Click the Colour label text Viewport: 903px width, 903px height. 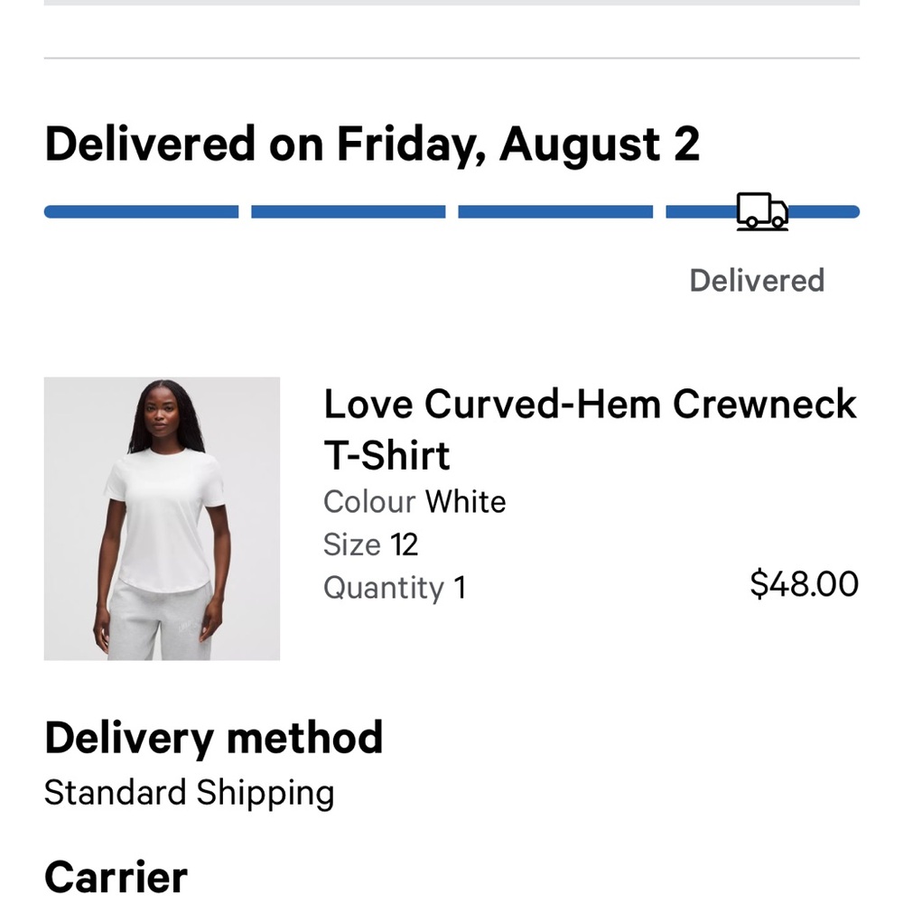click(369, 501)
